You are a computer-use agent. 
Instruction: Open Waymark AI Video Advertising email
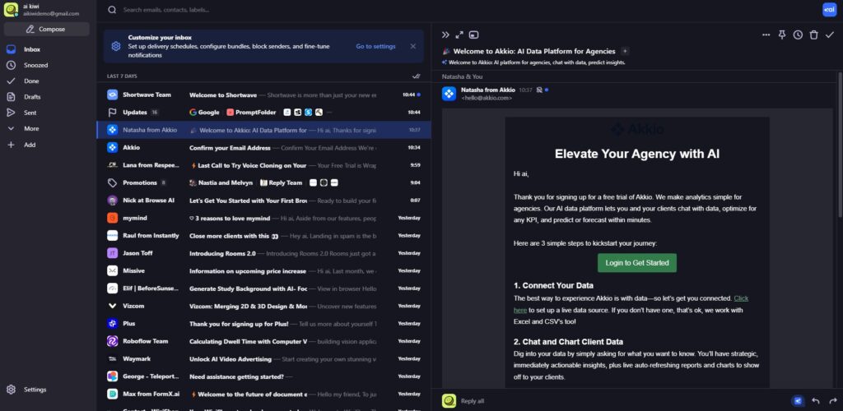click(x=263, y=359)
